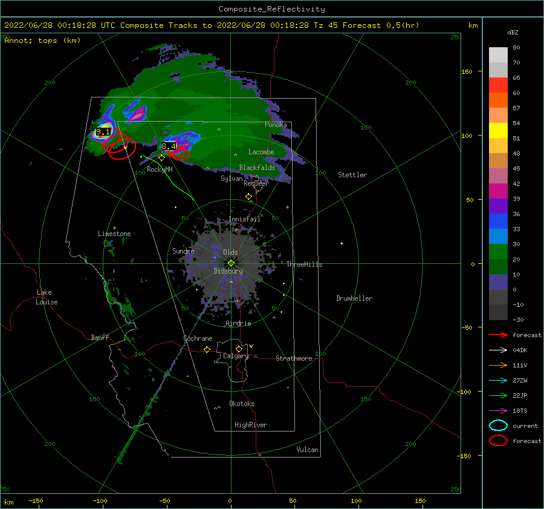The height and width of the screenshot is (509, 544).
Task: Click the dBZ legend heading
Action: coord(513,32)
